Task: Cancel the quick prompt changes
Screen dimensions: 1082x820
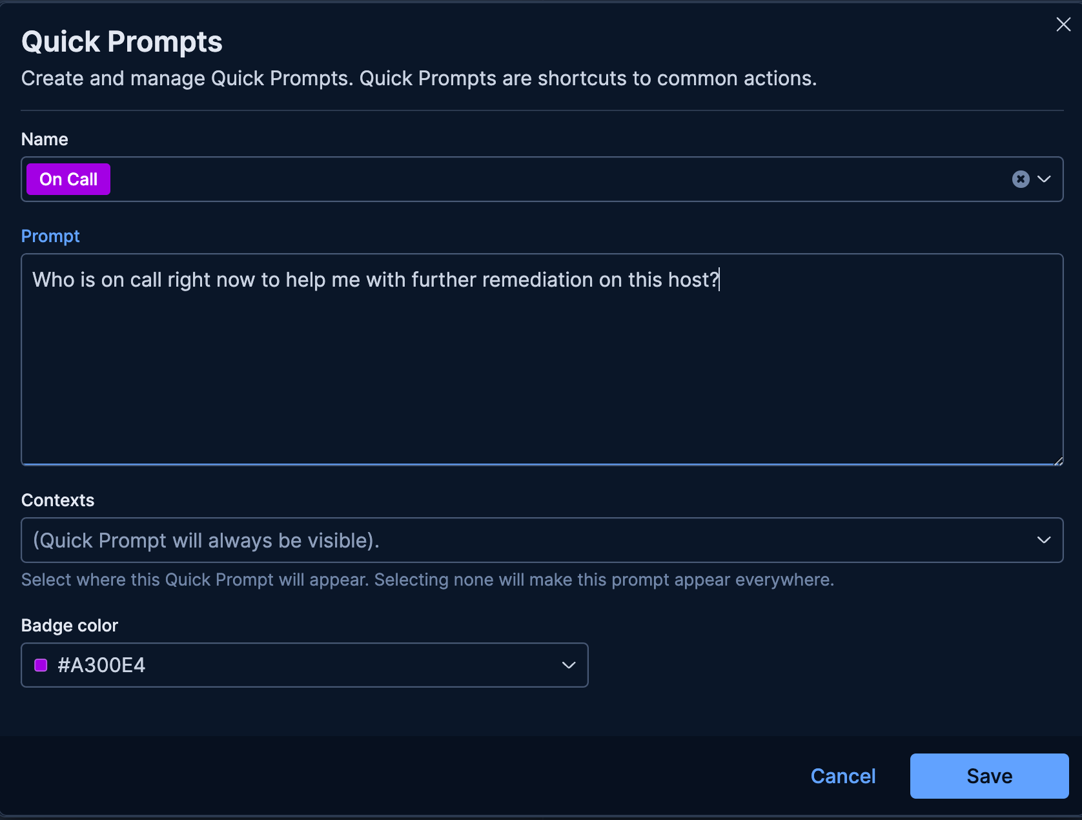Action: pyautogui.click(x=843, y=775)
